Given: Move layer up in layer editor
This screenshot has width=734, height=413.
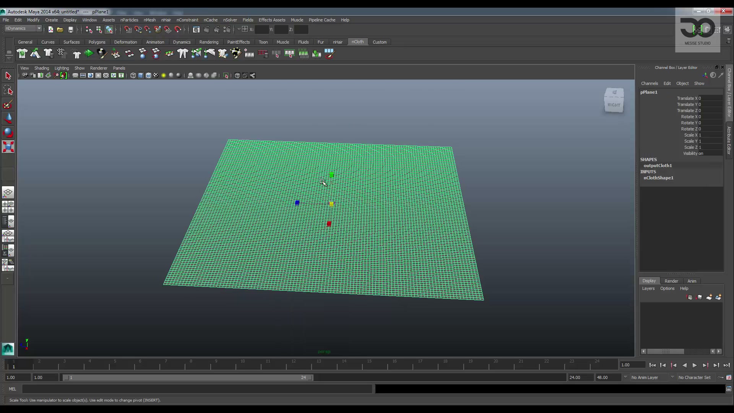Looking at the screenshot, I should (x=690, y=297).
